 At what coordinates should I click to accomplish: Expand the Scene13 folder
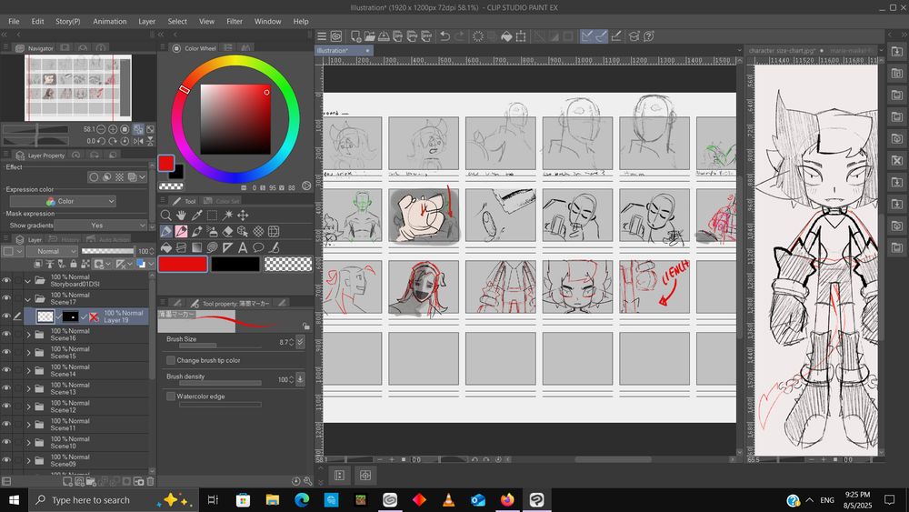(x=28, y=388)
